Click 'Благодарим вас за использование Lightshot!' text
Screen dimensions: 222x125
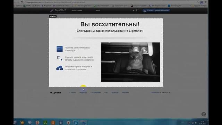110,31
